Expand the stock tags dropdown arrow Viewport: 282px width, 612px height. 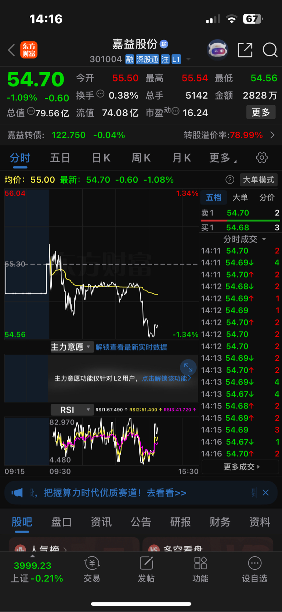(x=188, y=59)
